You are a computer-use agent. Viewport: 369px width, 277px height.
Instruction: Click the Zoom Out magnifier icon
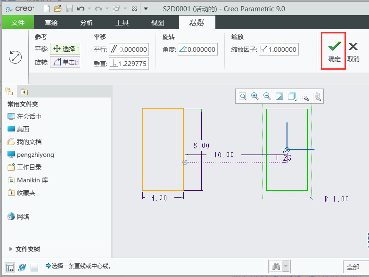tap(267, 96)
